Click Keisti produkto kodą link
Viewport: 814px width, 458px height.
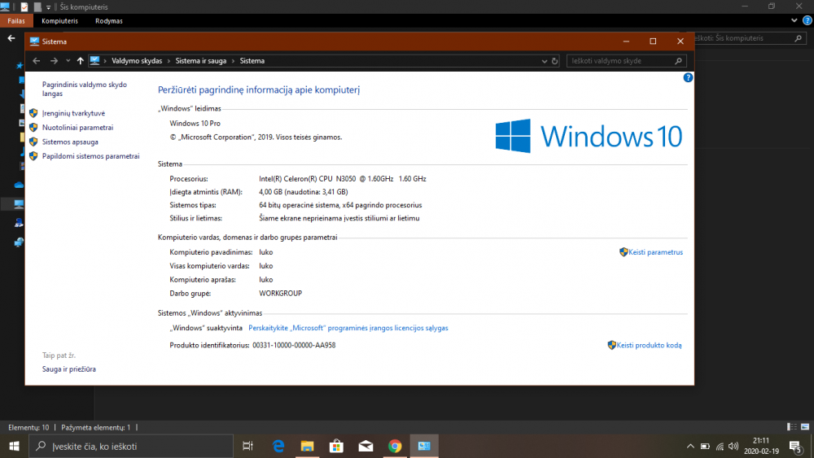click(x=649, y=346)
